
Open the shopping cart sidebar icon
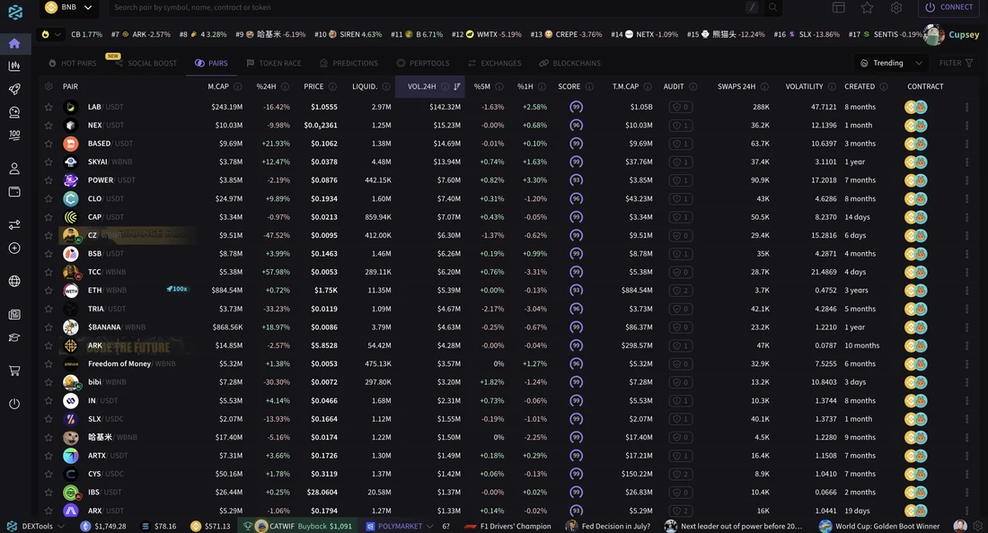click(14, 371)
